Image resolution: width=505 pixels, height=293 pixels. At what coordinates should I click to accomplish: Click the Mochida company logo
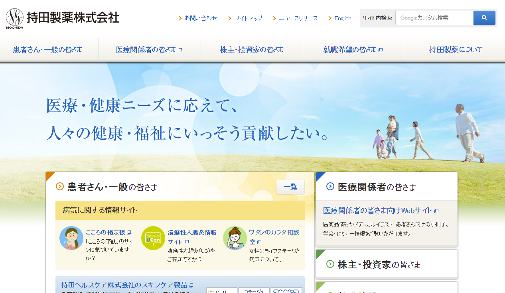tap(63, 18)
